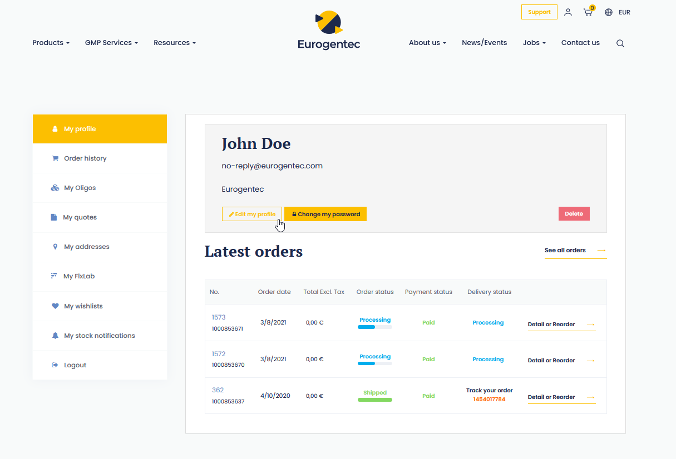676x459 pixels.
Task: Select Logout in the sidebar
Action: (100, 365)
